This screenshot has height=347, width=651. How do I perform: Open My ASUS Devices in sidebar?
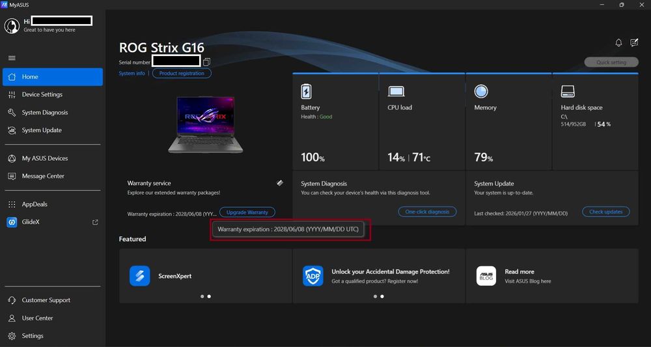click(x=53, y=158)
